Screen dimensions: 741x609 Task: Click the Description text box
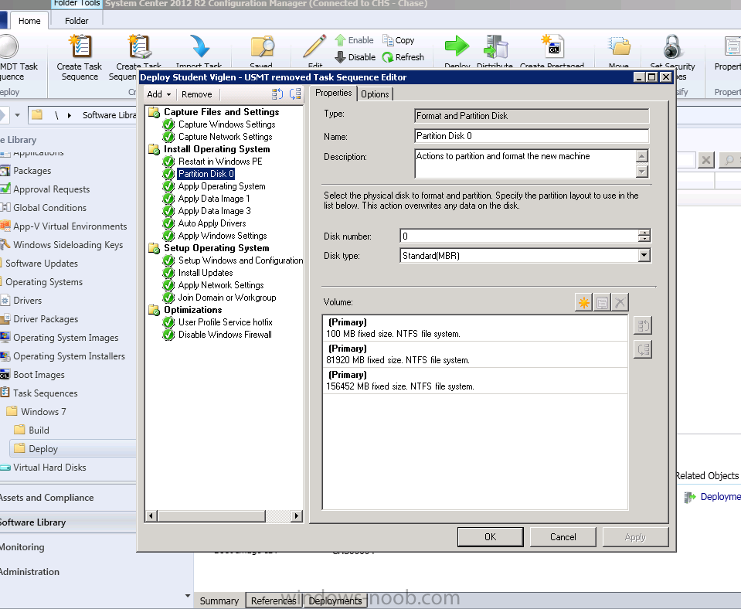(x=525, y=164)
